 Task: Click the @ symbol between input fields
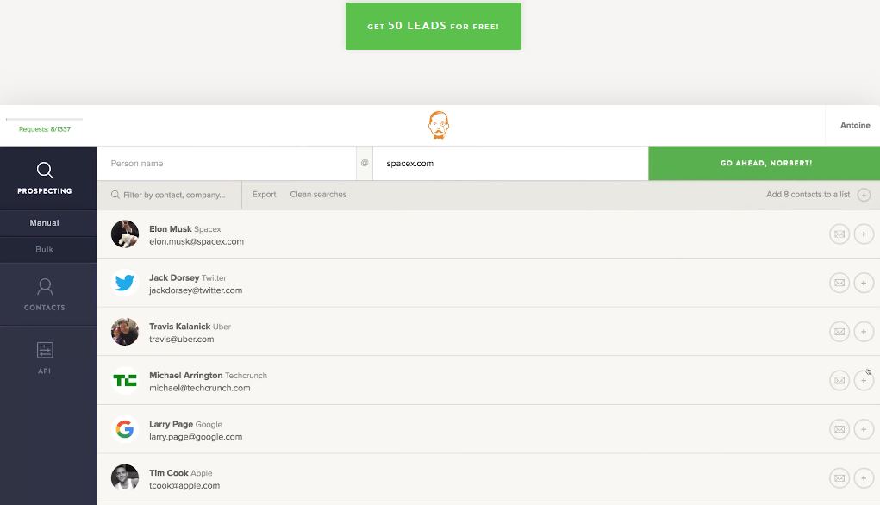pyautogui.click(x=365, y=163)
